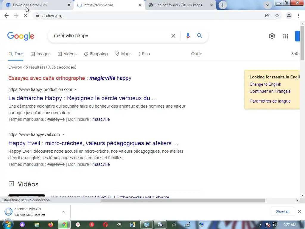
Task: Show all downloads
Action: point(282,211)
